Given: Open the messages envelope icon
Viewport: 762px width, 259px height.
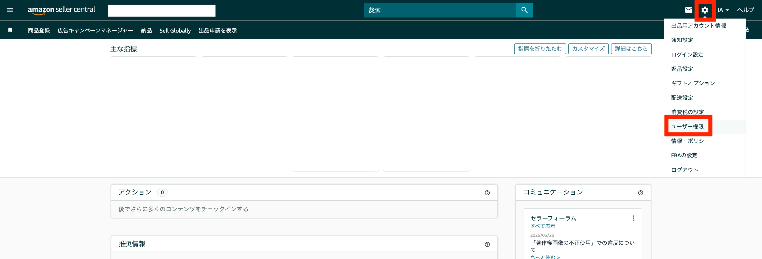Looking at the screenshot, I should click(688, 10).
